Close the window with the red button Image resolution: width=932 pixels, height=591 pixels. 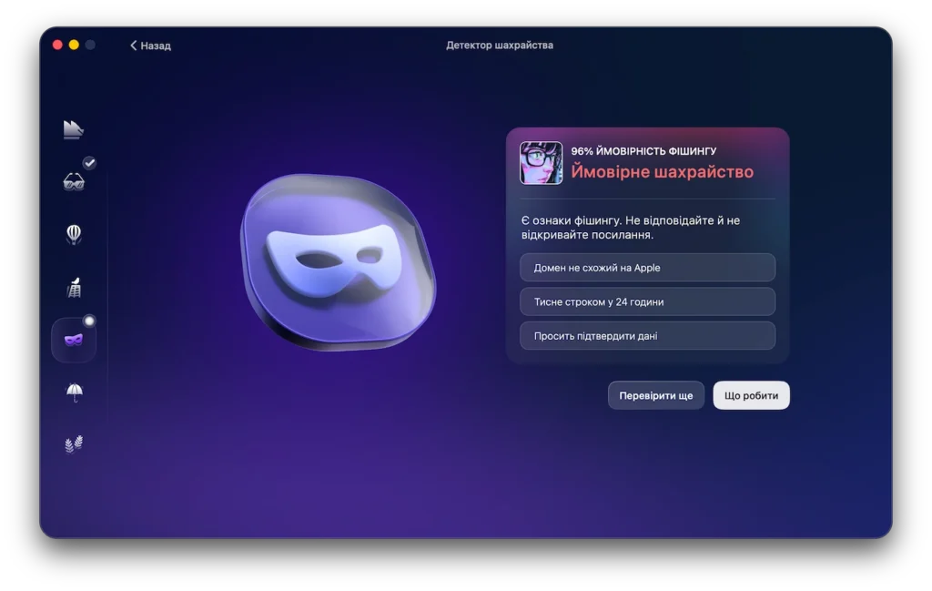click(57, 45)
